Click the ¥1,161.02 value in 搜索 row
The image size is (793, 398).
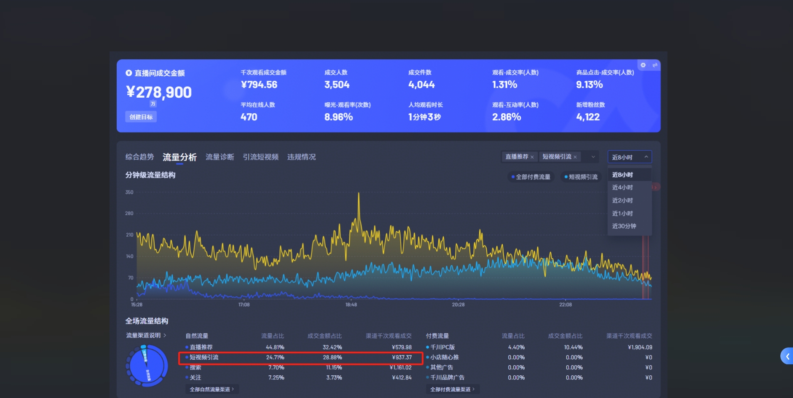click(400, 367)
